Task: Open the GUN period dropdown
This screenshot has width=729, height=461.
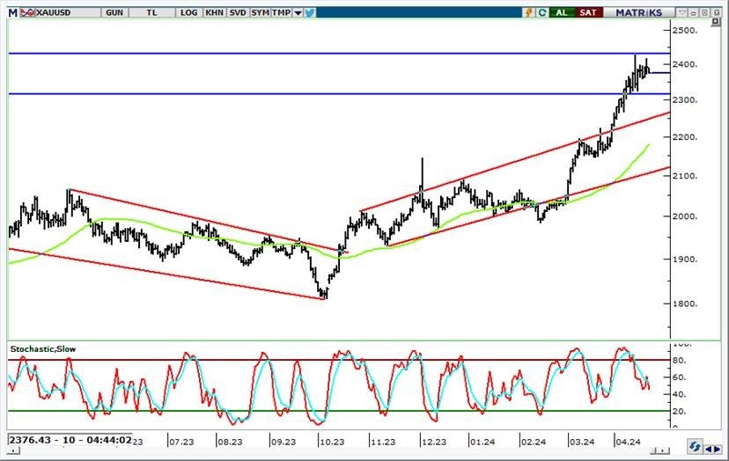Action: pyautogui.click(x=114, y=12)
